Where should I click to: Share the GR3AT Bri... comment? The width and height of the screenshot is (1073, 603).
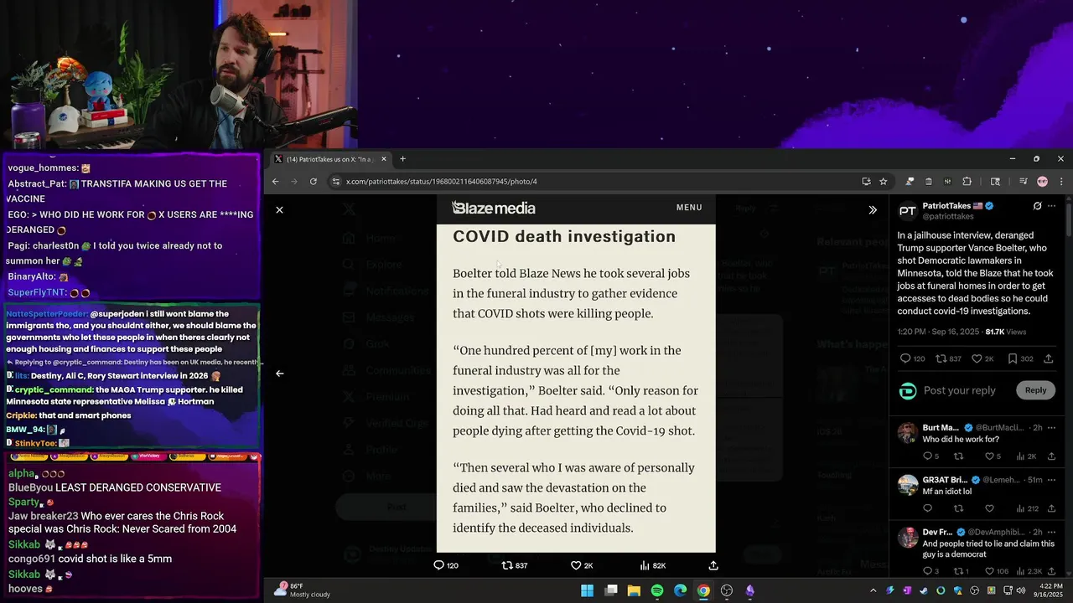[1051, 508]
